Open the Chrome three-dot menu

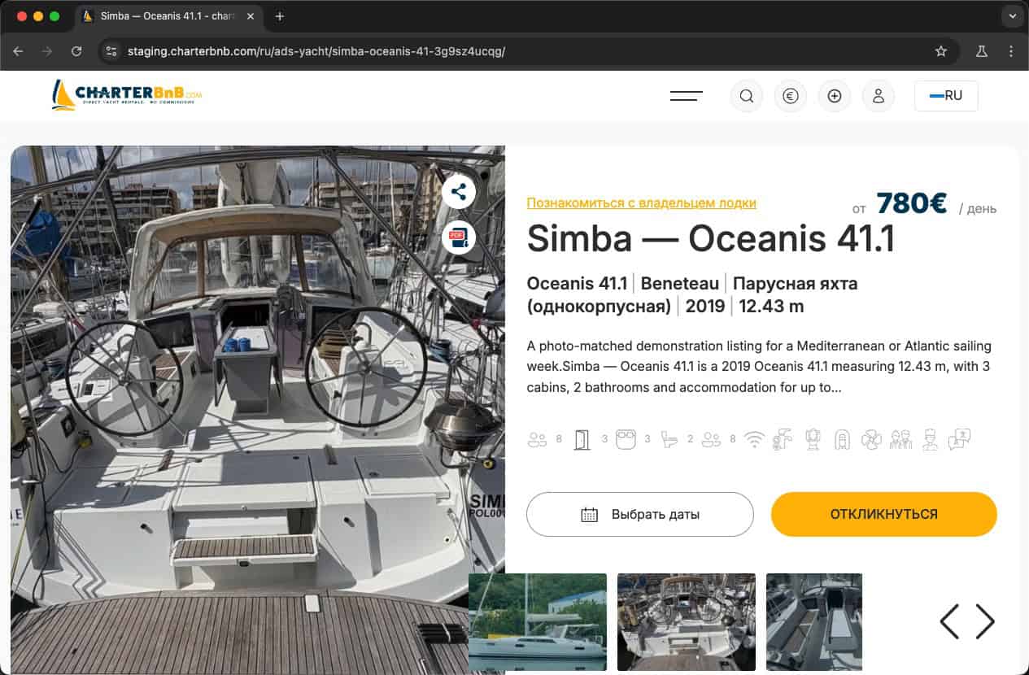1011,51
